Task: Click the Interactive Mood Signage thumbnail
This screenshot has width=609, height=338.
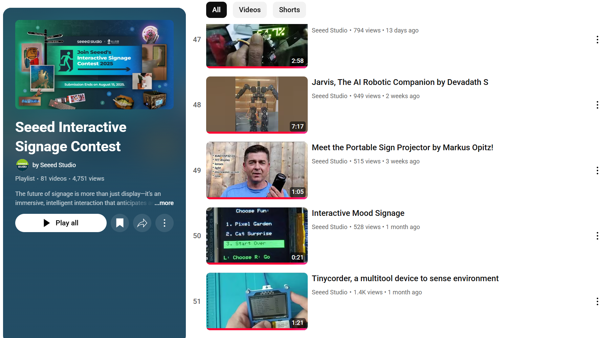Action: tap(257, 235)
